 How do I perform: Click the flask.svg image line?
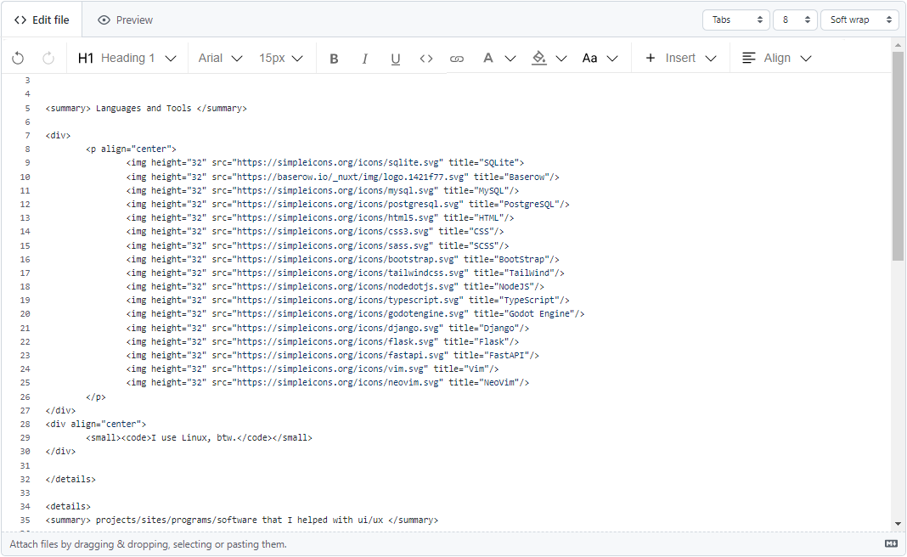(323, 342)
